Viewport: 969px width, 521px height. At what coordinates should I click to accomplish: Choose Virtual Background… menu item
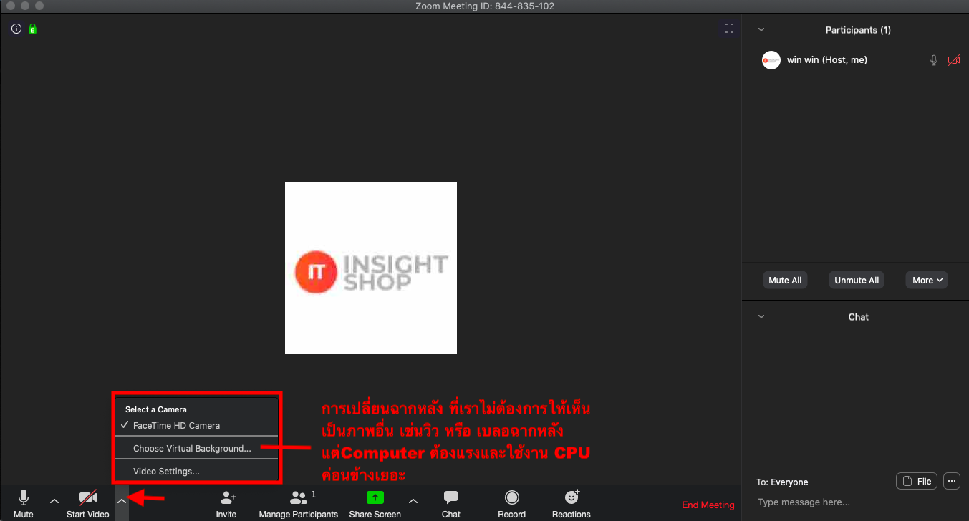click(196, 449)
